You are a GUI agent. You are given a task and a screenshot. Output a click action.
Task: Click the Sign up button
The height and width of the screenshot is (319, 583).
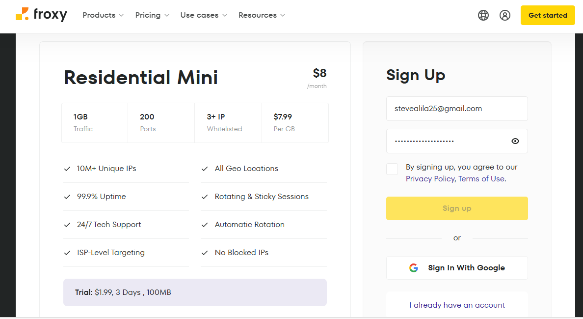[457, 208]
